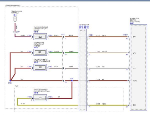Click C1840 label left of LPC solenoid
The height and width of the screenshot is (115, 150).
pos(29,51)
